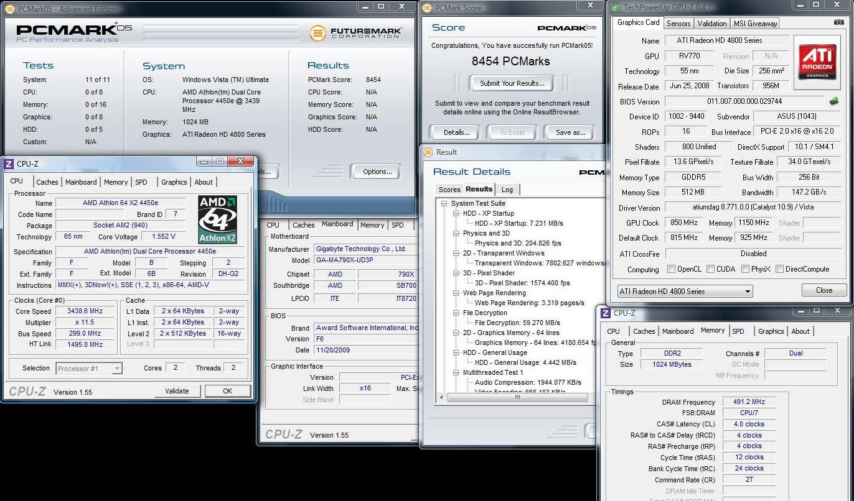Screen dimensions: 854x501
Task: Click the save BIOS chip icon in GPU-Z
Action: pyautogui.click(x=834, y=101)
